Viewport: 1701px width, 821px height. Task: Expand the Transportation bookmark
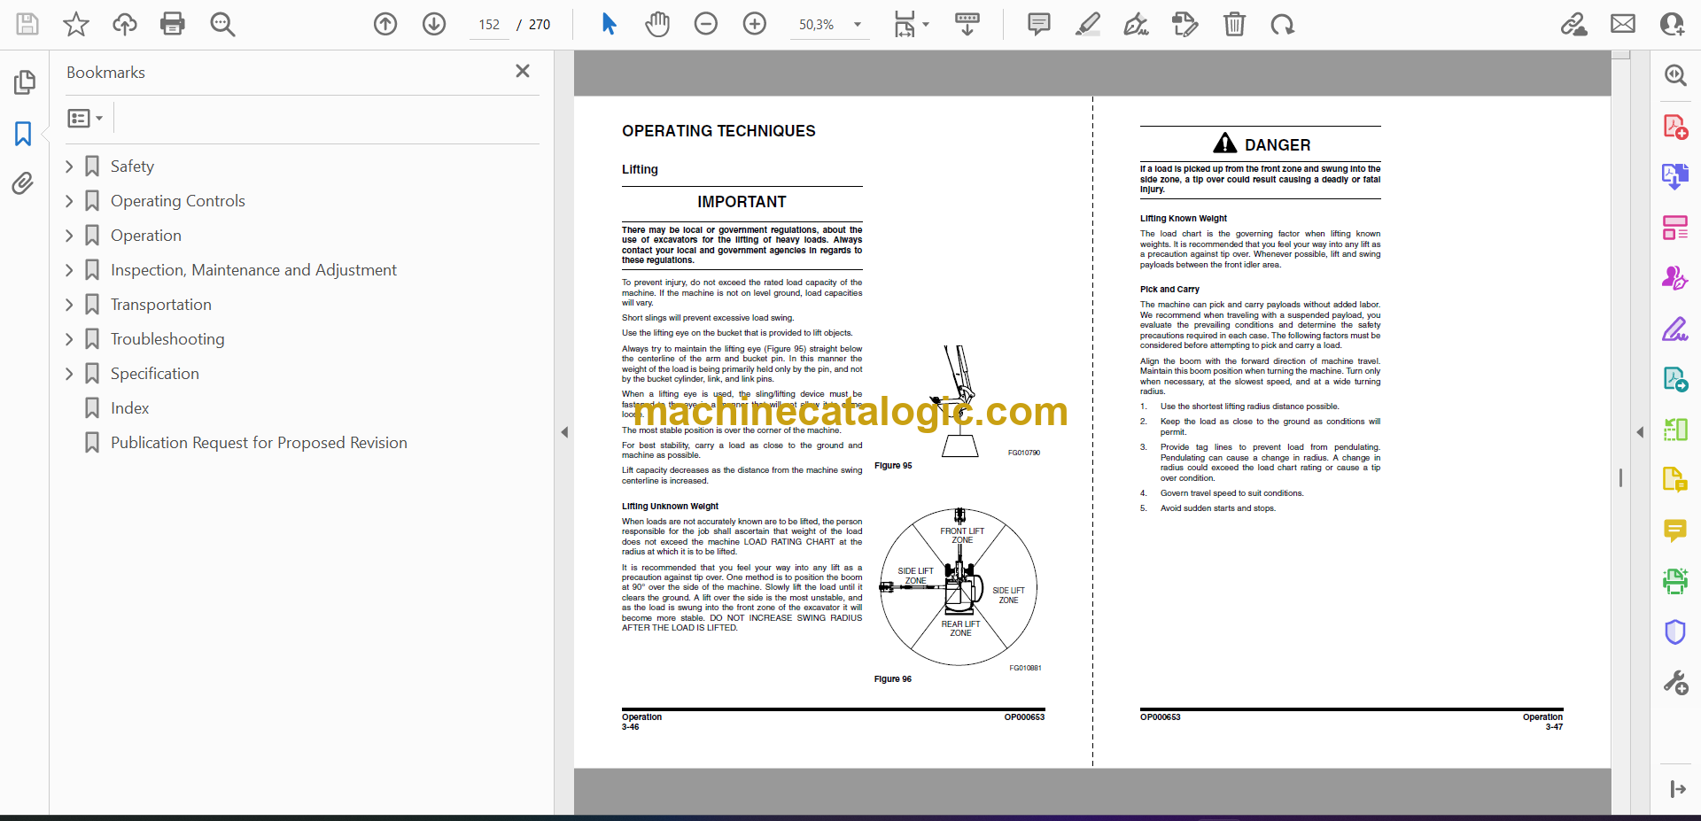(x=69, y=305)
